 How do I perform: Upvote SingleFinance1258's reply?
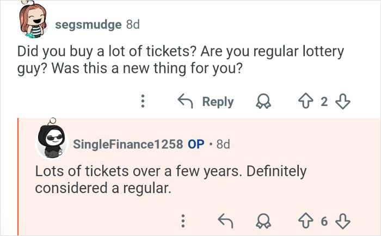coord(306,221)
